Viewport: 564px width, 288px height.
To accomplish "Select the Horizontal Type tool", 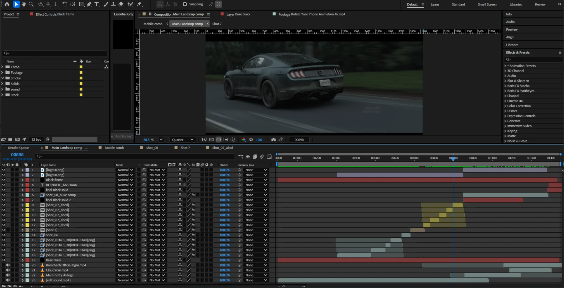I will pyautogui.click(x=96, y=4).
